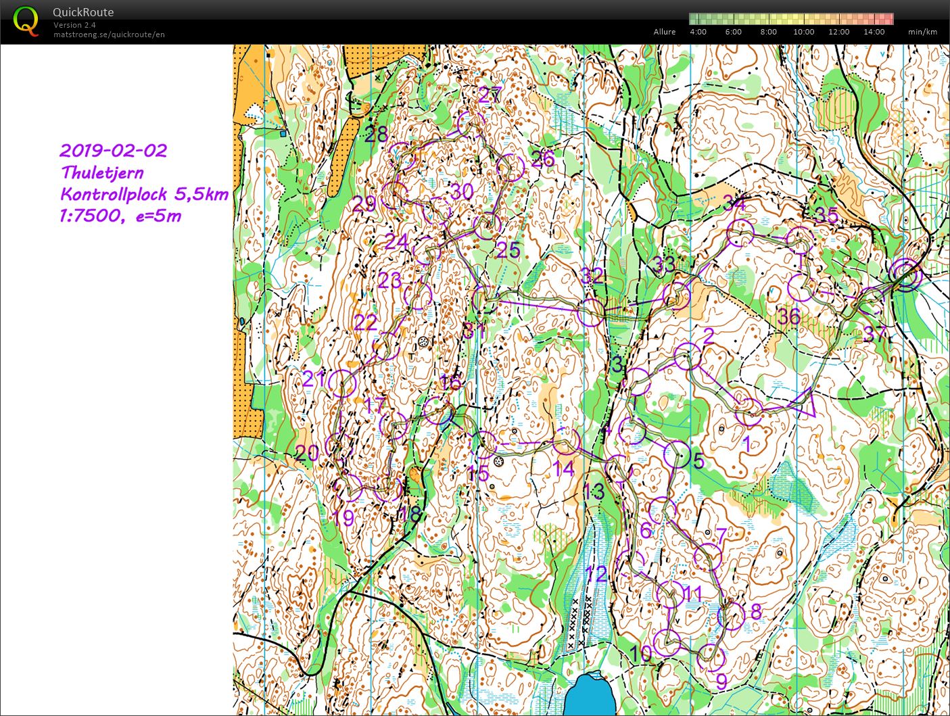Click the 14:00 mark on pace scale
The image size is (950, 716).
874,32
